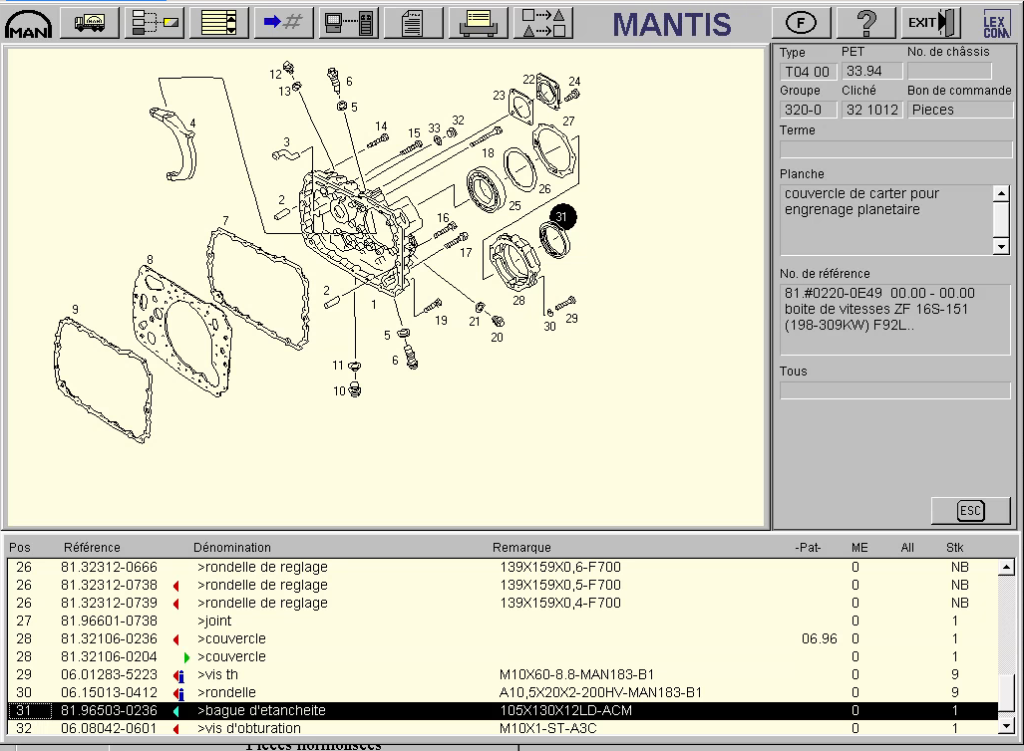This screenshot has height=751, width=1024.
Task: Click the shapes conversion icon
Action: pos(543,22)
